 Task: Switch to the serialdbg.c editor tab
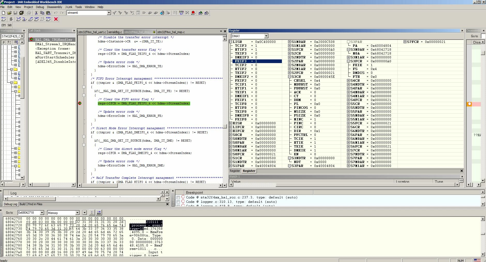tap(115, 32)
